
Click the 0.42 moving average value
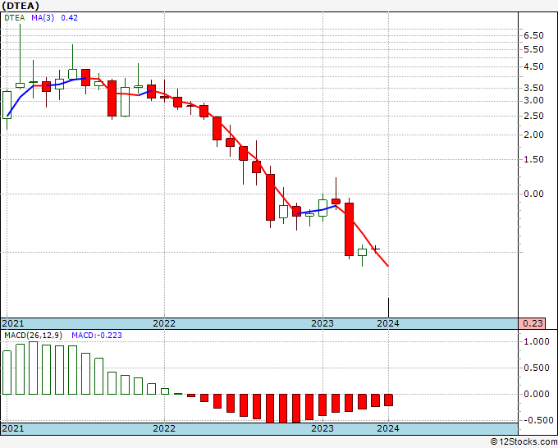pyautogui.click(x=70, y=18)
